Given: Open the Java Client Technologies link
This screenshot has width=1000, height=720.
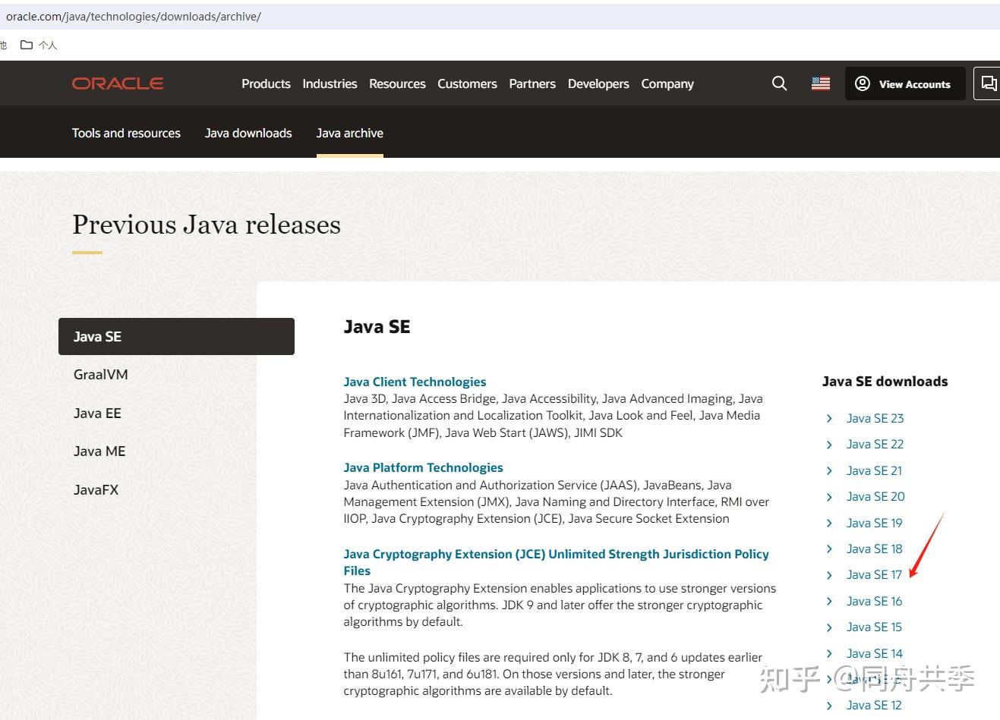Looking at the screenshot, I should pyautogui.click(x=415, y=382).
